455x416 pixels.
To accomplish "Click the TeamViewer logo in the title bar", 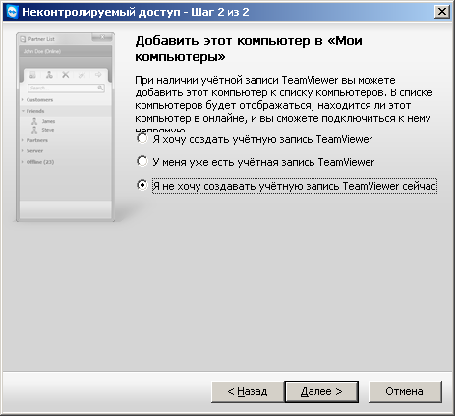I will point(12,12).
